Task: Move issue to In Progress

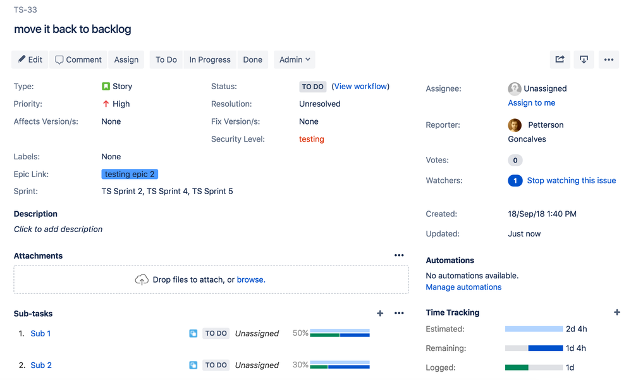Action: (x=210, y=59)
